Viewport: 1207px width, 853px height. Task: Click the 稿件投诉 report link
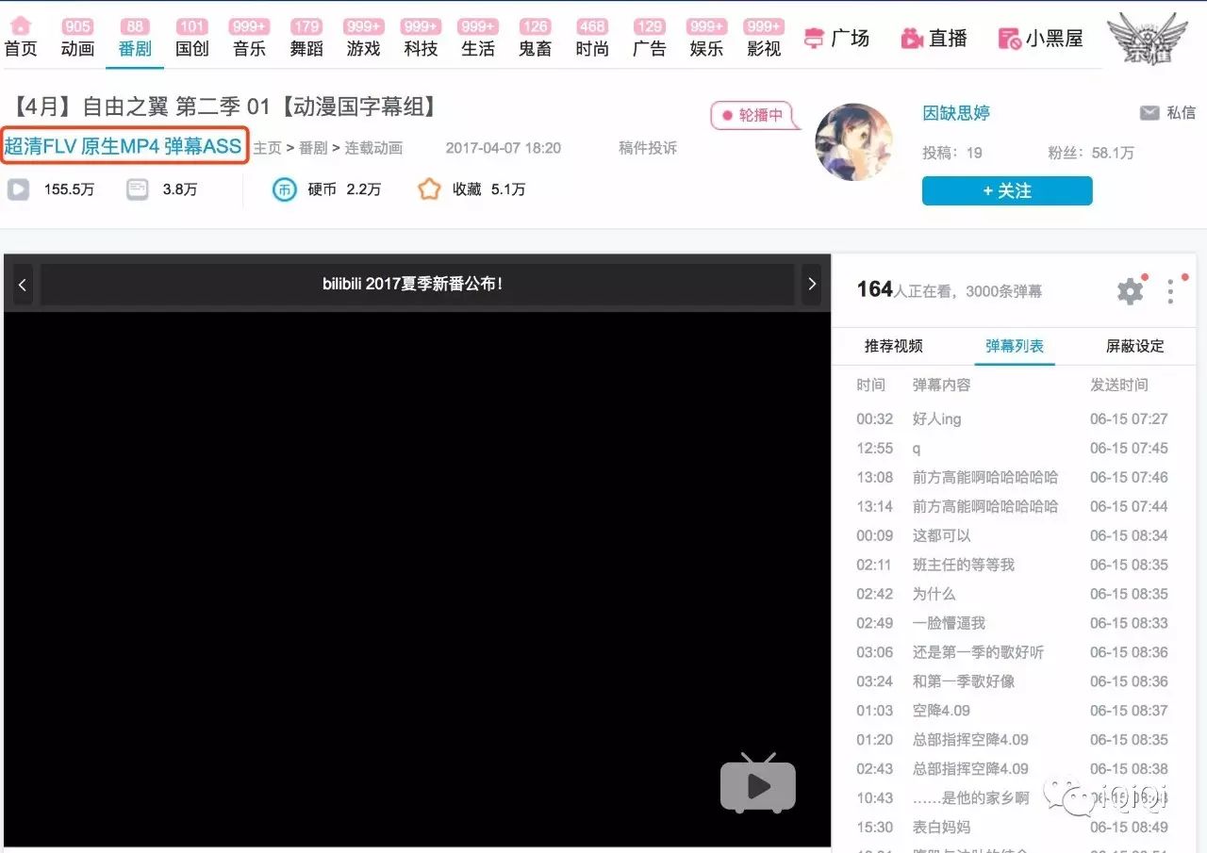pyautogui.click(x=648, y=148)
